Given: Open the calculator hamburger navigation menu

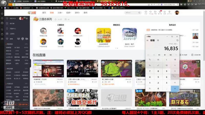Looking at the screenshot, I should [148, 40].
